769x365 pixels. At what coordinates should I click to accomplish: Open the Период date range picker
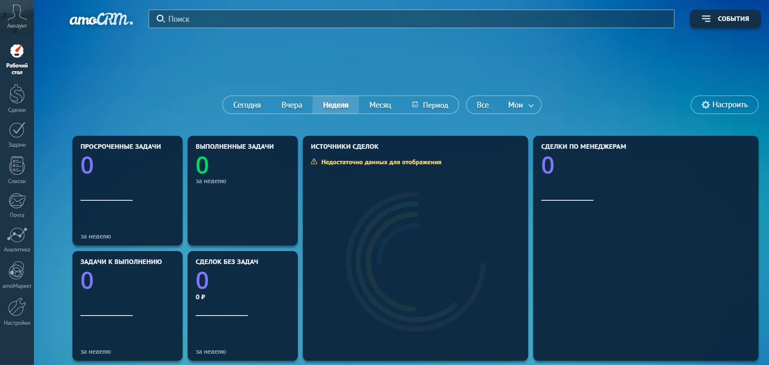click(x=430, y=105)
